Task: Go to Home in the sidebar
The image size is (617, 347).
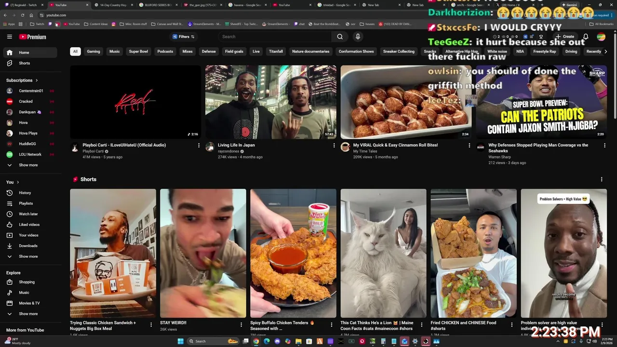Action: click(x=30, y=53)
